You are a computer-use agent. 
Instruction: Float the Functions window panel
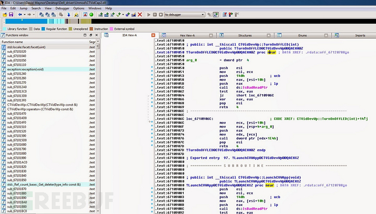click(90, 35)
